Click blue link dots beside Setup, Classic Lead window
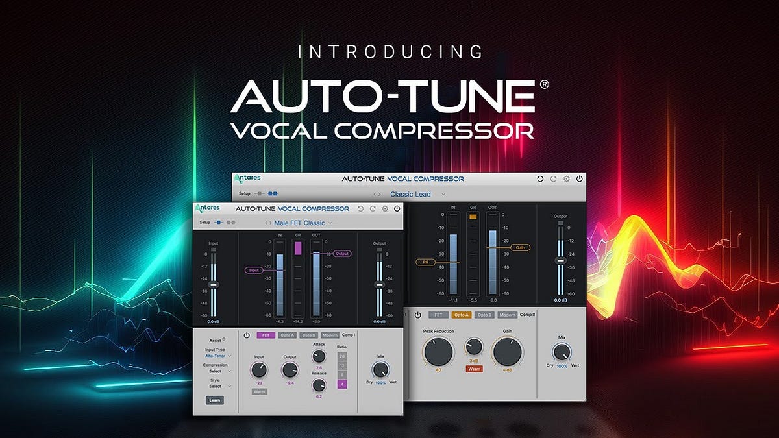This screenshot has width=779, height=438. point(273,193)
